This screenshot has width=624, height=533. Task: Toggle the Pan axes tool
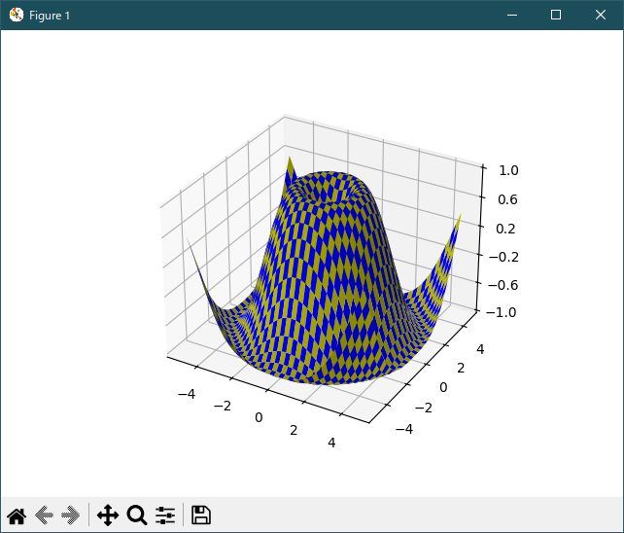(107, 515)
